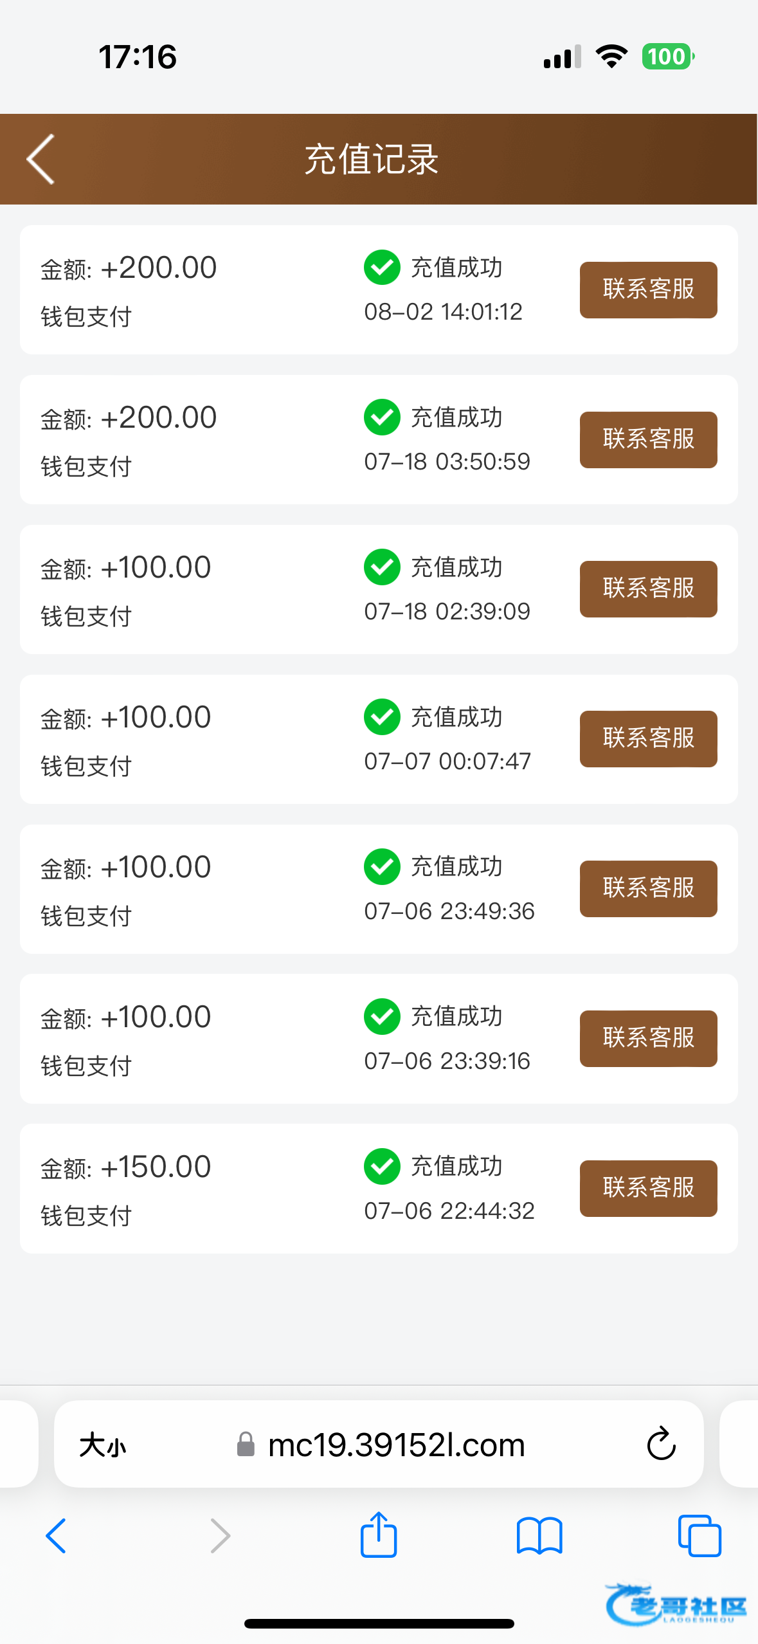Contact support for 08-02 14:01:12 recharge
Image resolution: width=758 pixels, height=1644 pixels.
pyautogui.click(x=648, y=289)
